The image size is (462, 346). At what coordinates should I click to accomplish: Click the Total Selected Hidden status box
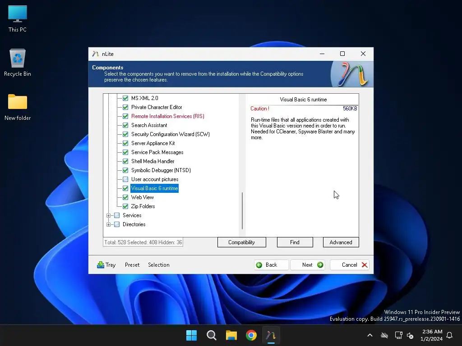point(143,242)
